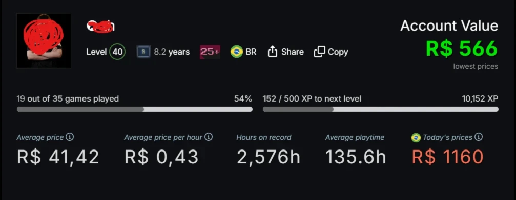Click the 2,576h hours on record value
The height and width of the screenshot is (200, 516).
pos(269,157)
